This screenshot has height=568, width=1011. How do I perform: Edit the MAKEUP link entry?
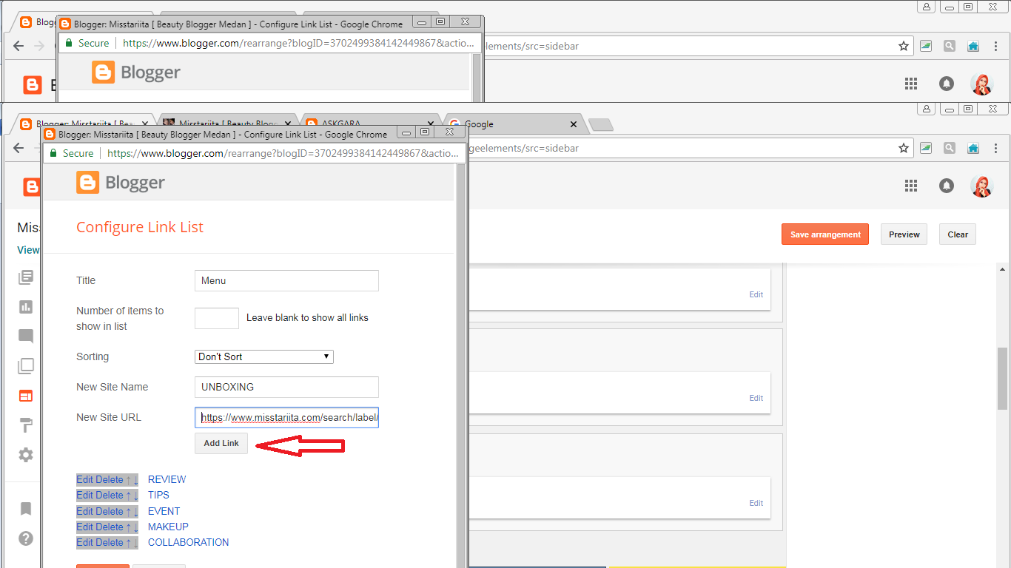coord(85,527)
